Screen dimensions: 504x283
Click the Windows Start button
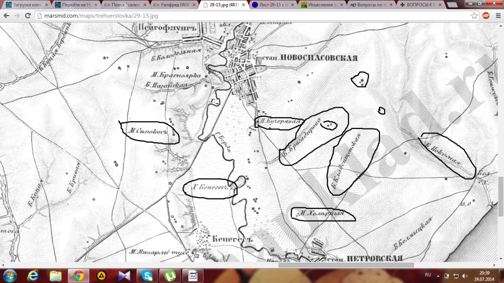10,275
